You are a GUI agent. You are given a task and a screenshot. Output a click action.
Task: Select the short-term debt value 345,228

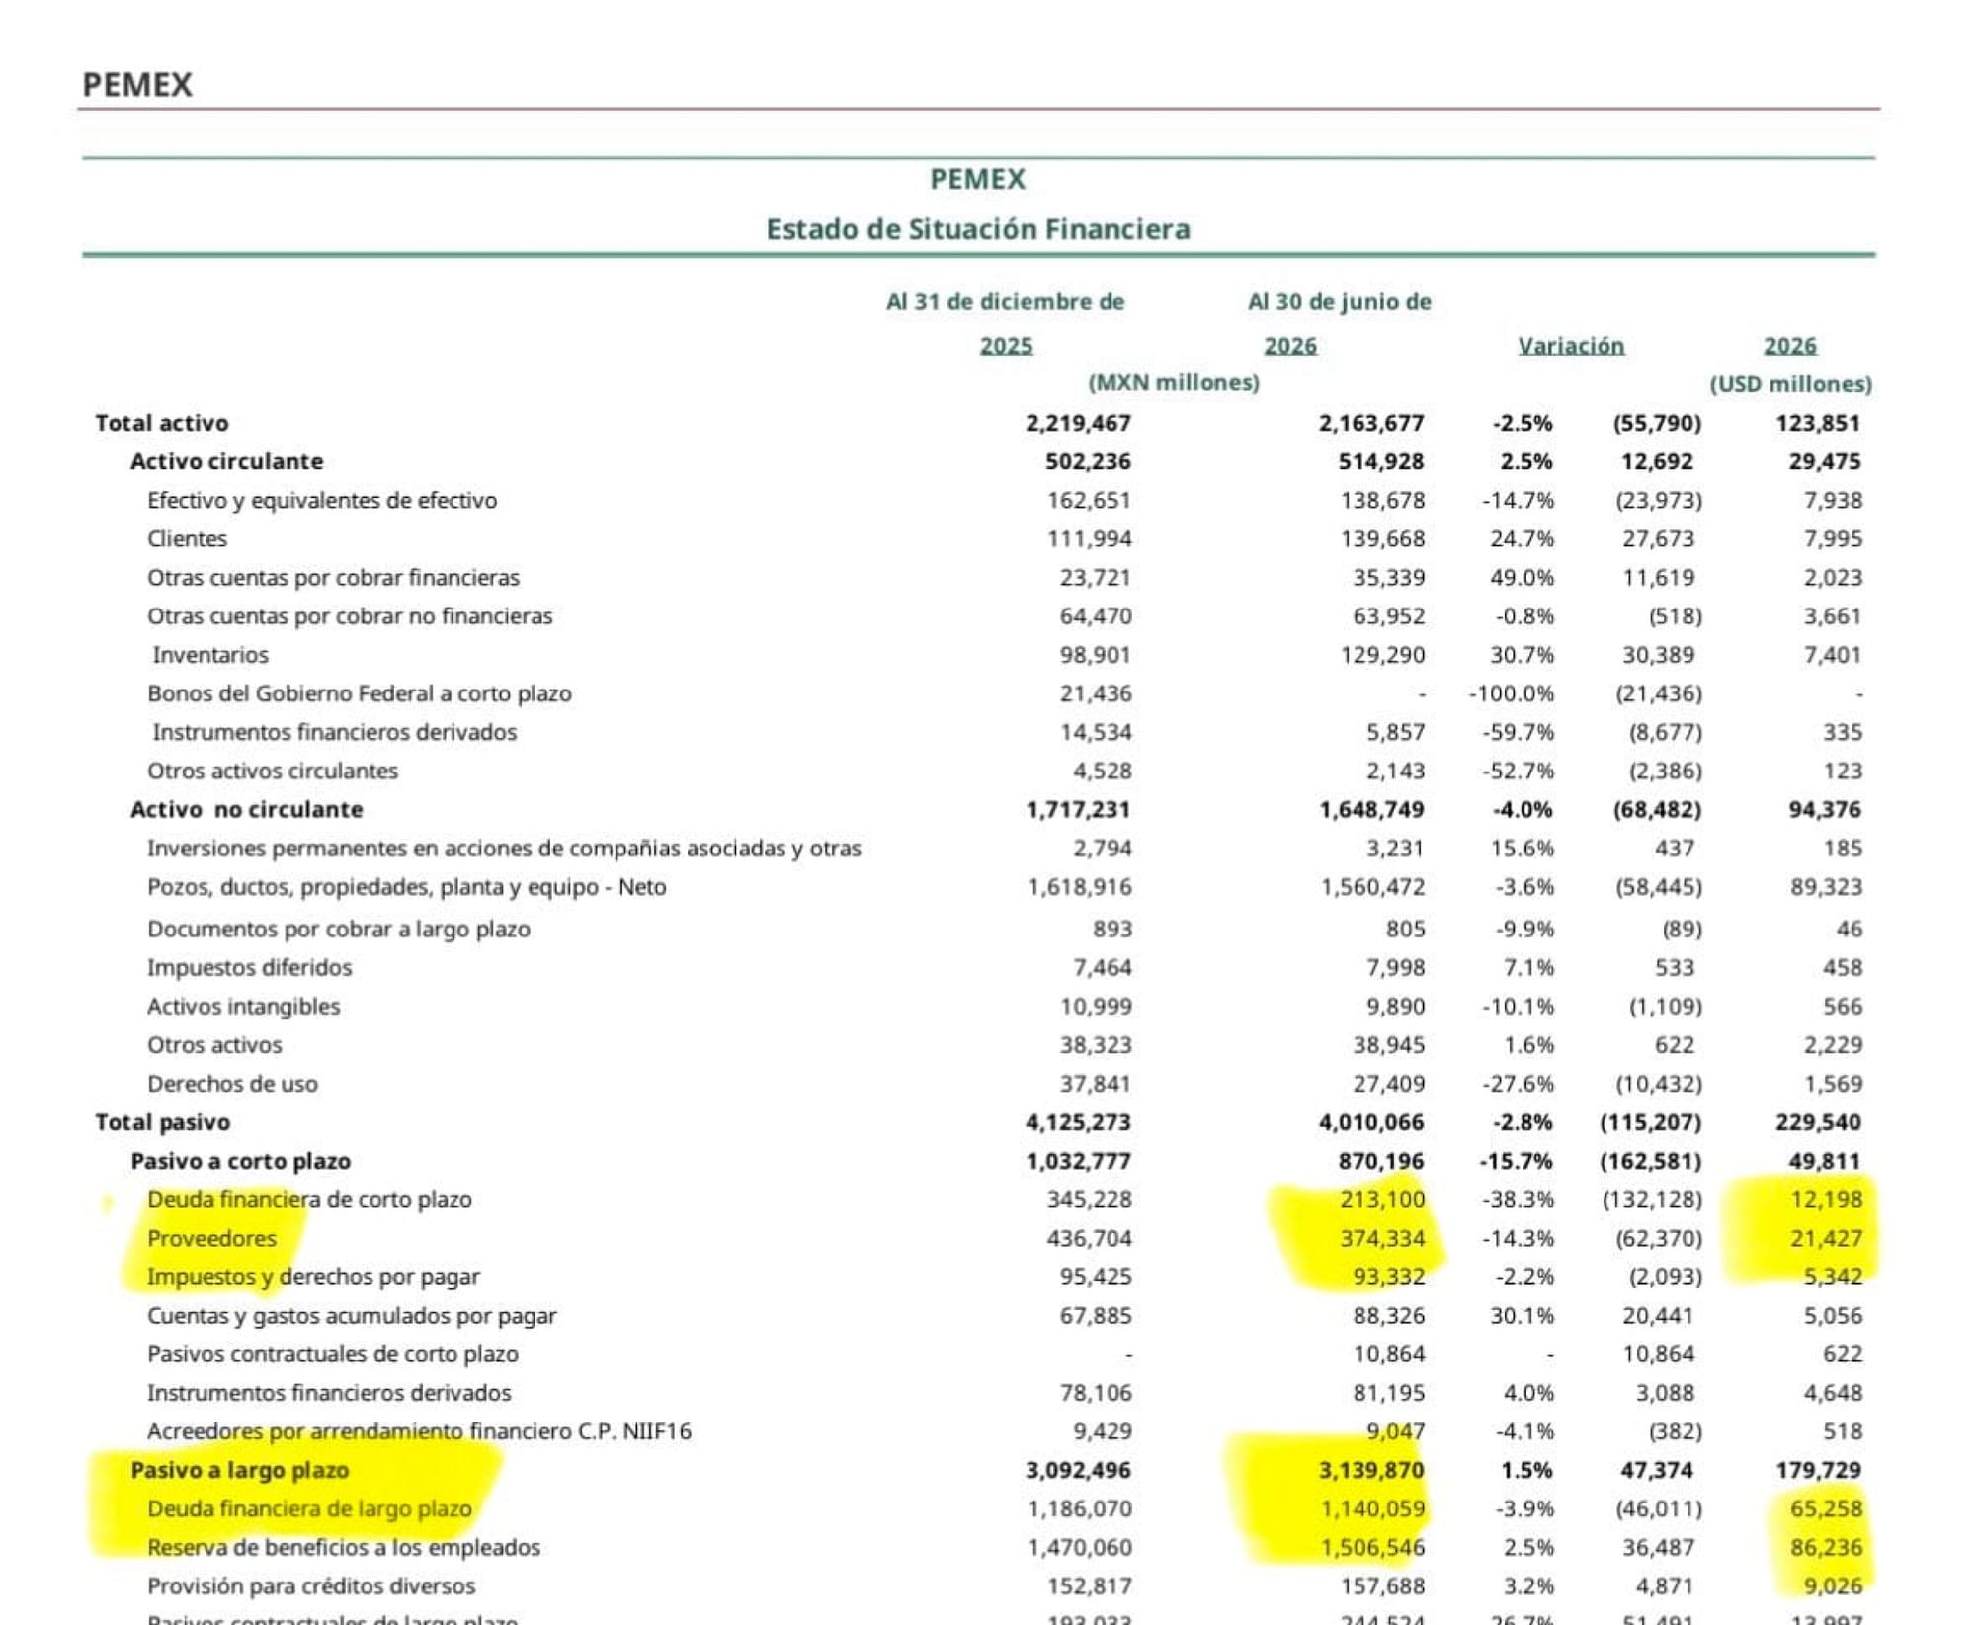1089,1200
